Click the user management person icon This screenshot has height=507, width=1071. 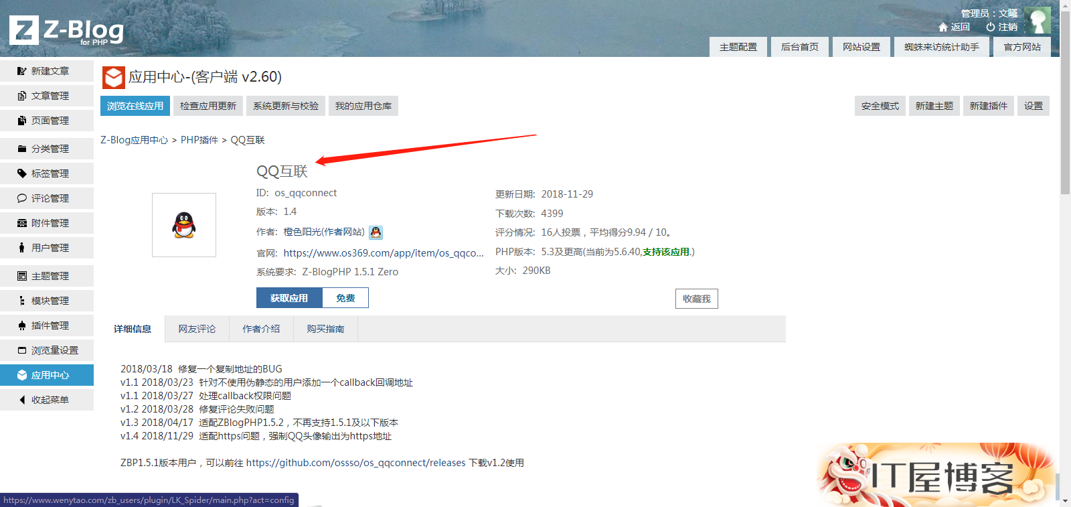click(x=22, y=248)
